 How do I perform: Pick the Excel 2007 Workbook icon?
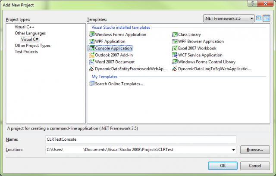coord(175,48)
